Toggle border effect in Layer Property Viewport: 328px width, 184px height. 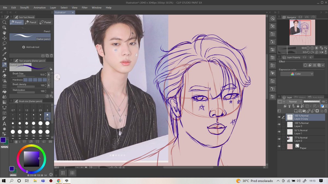coord(305,65)
